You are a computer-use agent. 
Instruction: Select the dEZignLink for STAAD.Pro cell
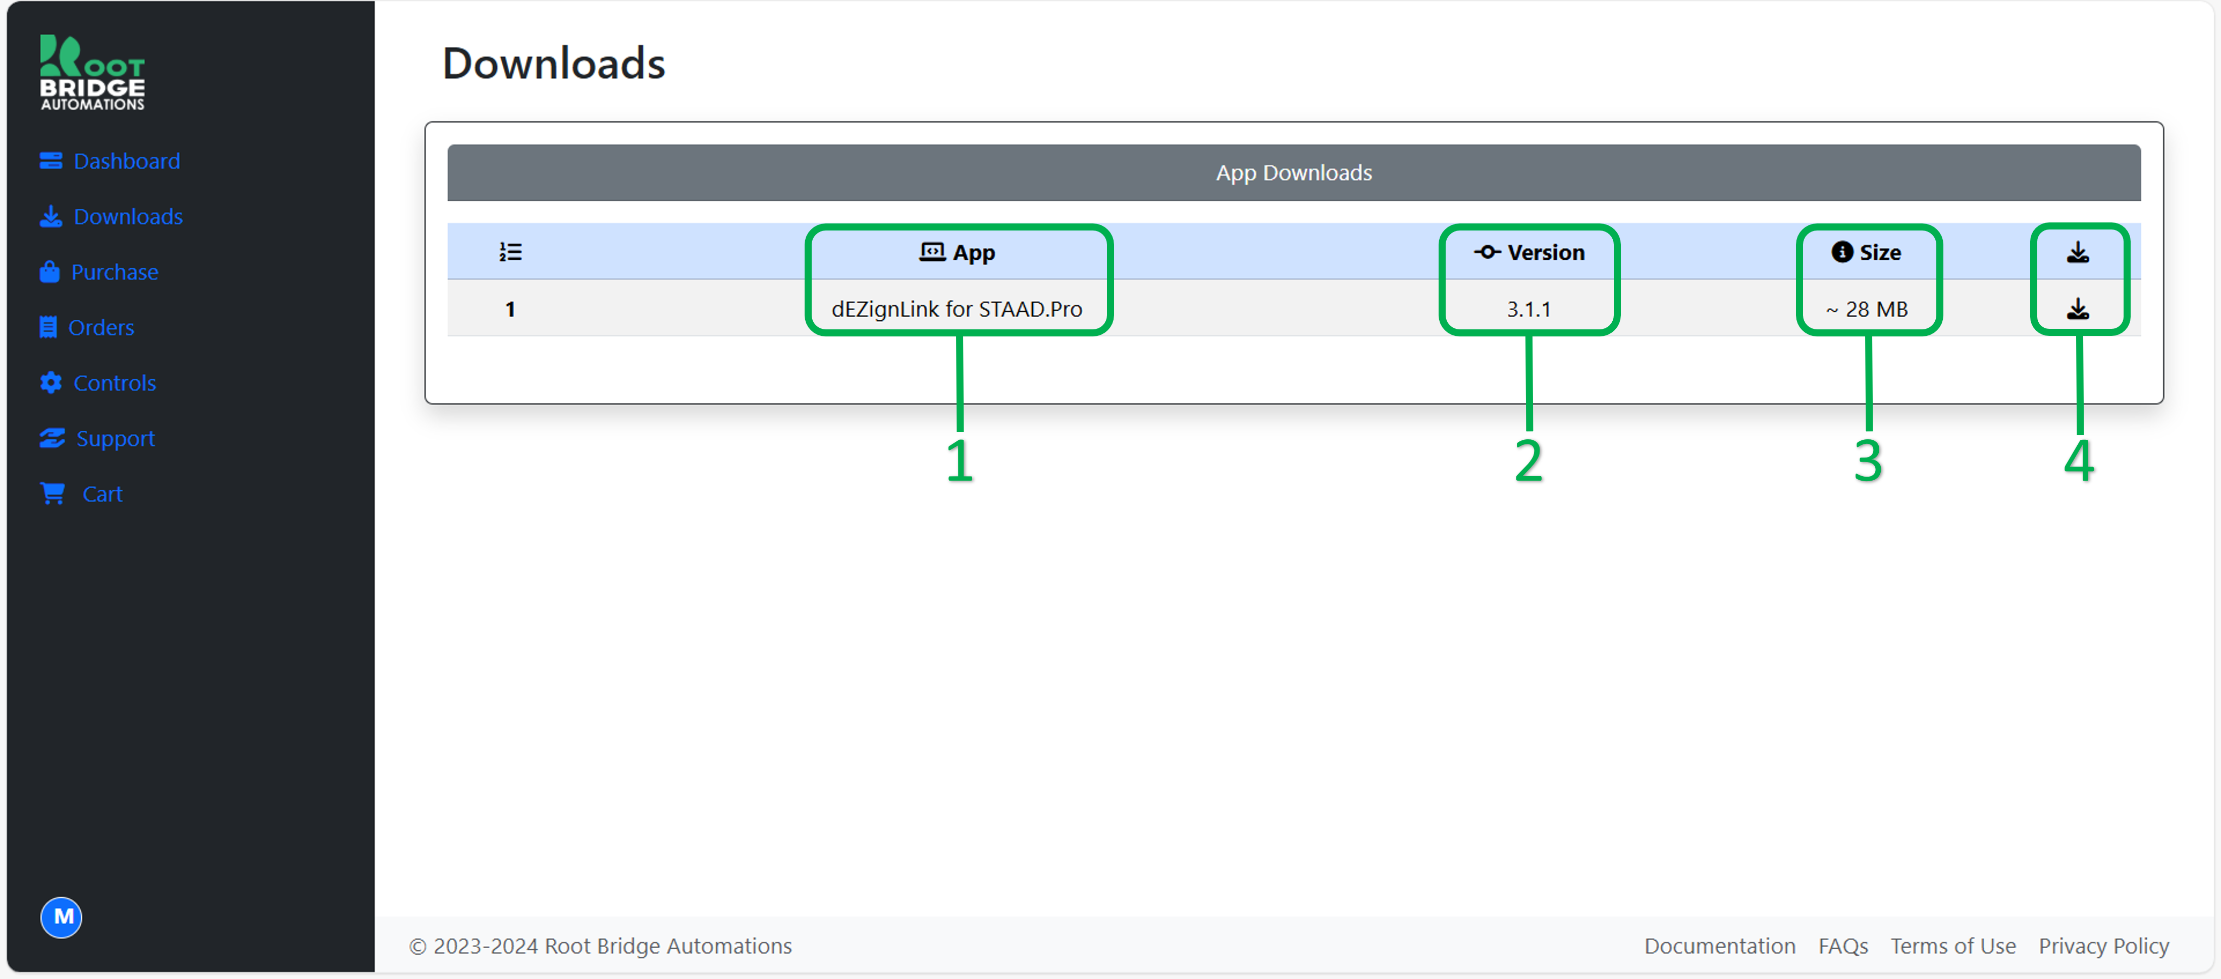click(x=957, y=309)
